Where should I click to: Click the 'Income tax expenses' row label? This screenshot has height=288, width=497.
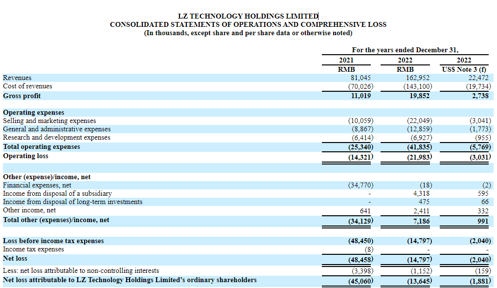33,249
